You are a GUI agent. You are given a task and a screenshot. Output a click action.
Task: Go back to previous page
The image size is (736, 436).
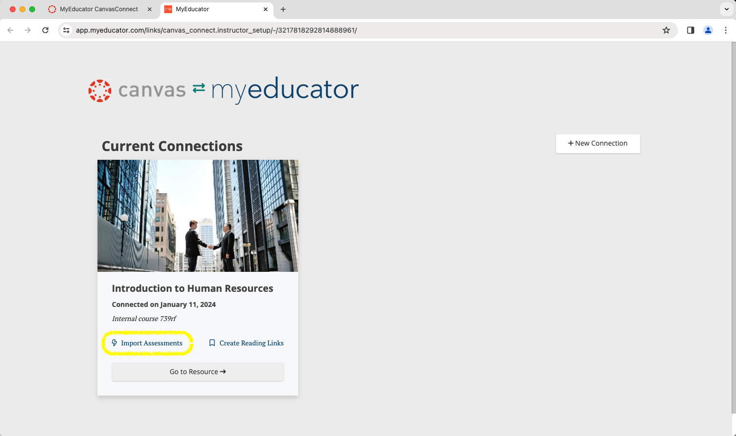click(10, 30)
